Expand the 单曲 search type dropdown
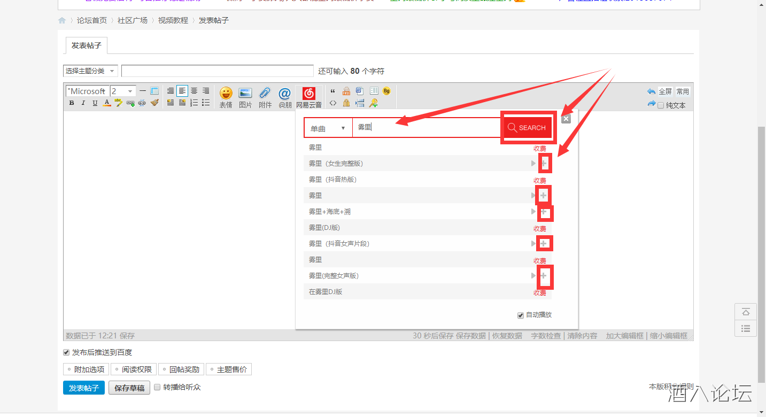Viewport: 766px width, 417px height. pos(328,128)
